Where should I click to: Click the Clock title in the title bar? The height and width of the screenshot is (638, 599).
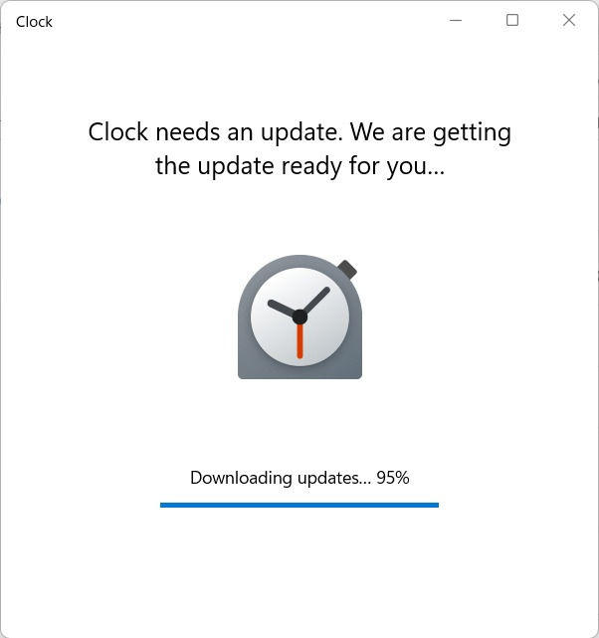(x=34, y=22)
